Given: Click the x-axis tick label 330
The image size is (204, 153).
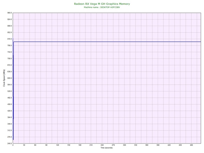Looking at the screenshot, I should click(135, 145).
